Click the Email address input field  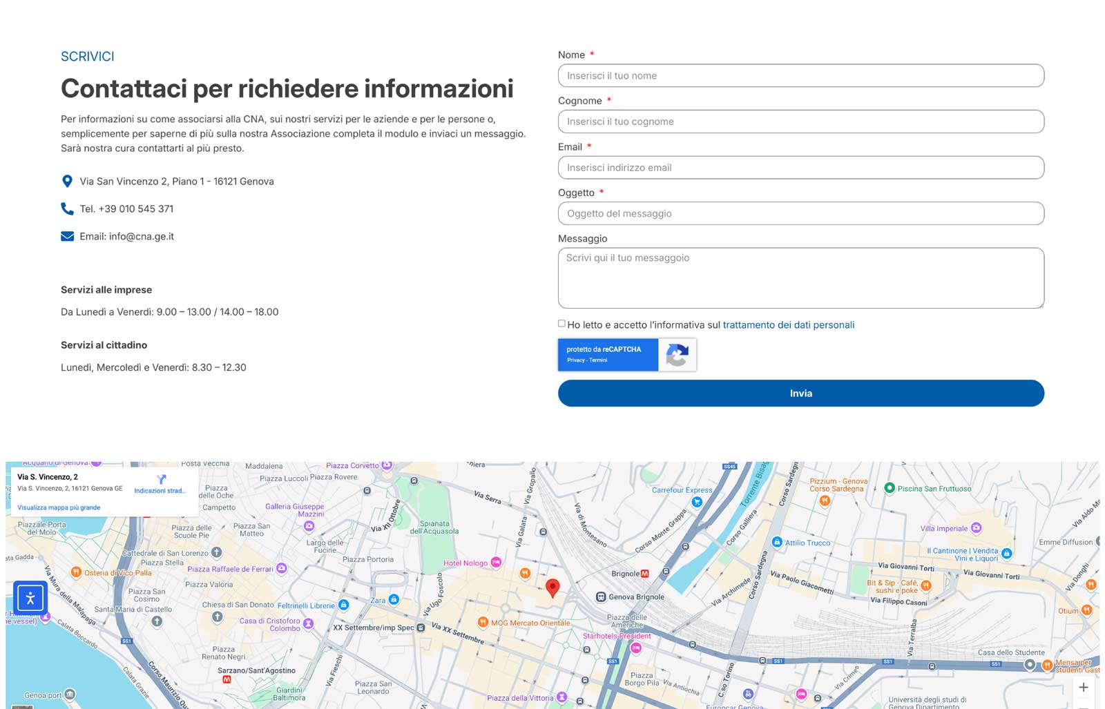[x=800, y=168]
